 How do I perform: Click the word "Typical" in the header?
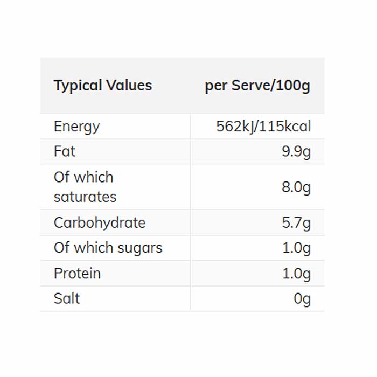point(78,86)
